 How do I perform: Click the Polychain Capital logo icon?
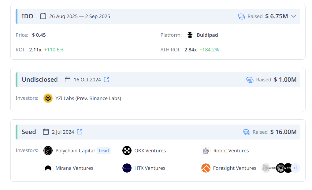[x=48, y=151]
